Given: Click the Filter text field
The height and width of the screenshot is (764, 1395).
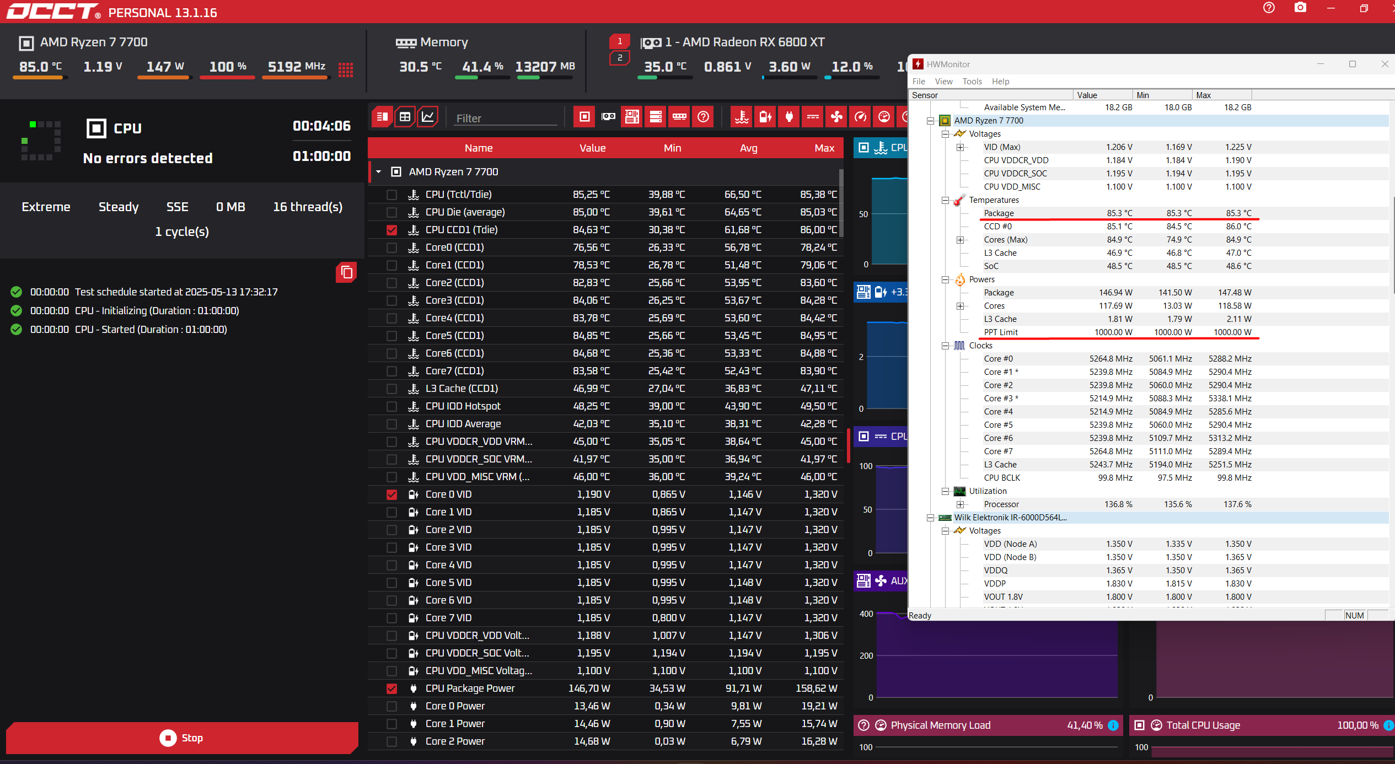Looking at the screenshot, I should pos(506,118).
